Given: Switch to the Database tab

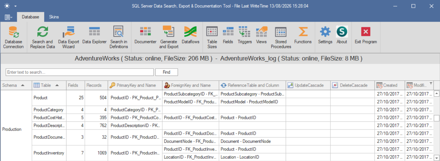Looking at the screenshot, I should [30, 17].
